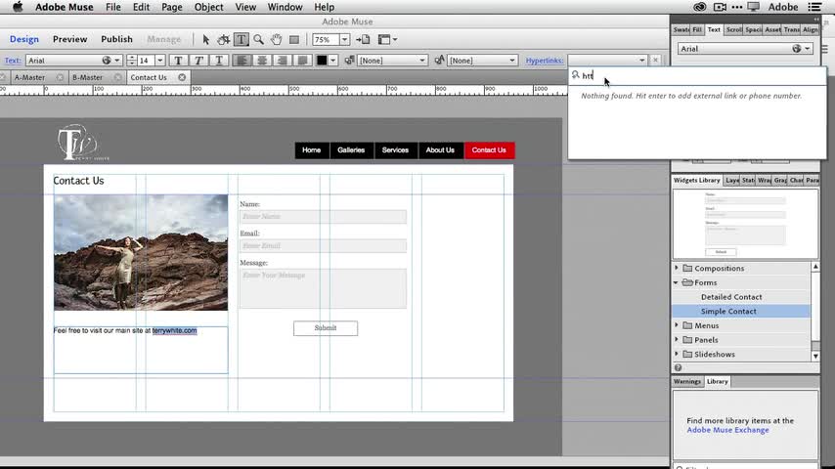Select the Rectangle tool
The height and width of the screenshot is (469, 835).
click(x=294, y=39)
